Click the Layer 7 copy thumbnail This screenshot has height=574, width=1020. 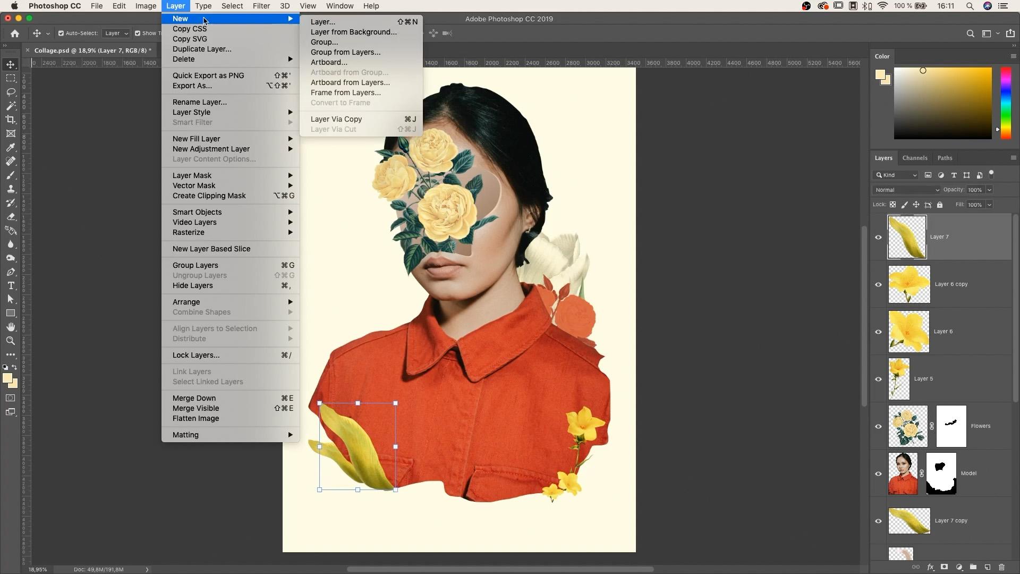pyautogui.click(x=908, y=520)
